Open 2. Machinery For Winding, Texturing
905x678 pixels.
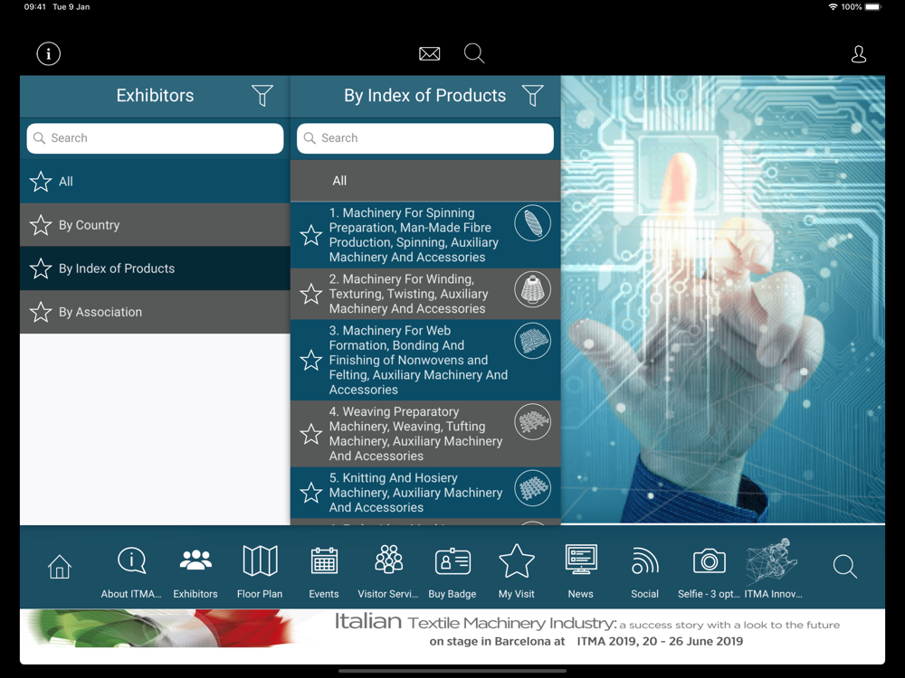pyautogui.click(x=425, y=294)
